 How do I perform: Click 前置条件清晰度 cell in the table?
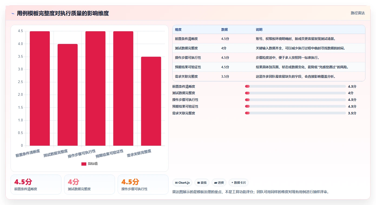click(x=186, y=39)
